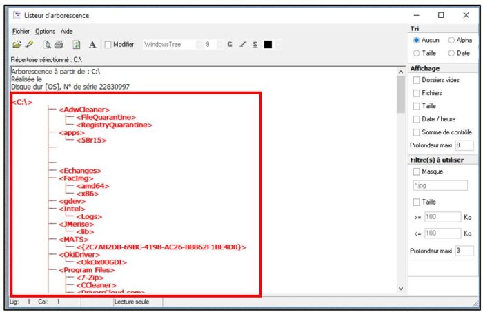
Task: Open the Aide menu
Action: pyautogui.click(x=66, y=31)
